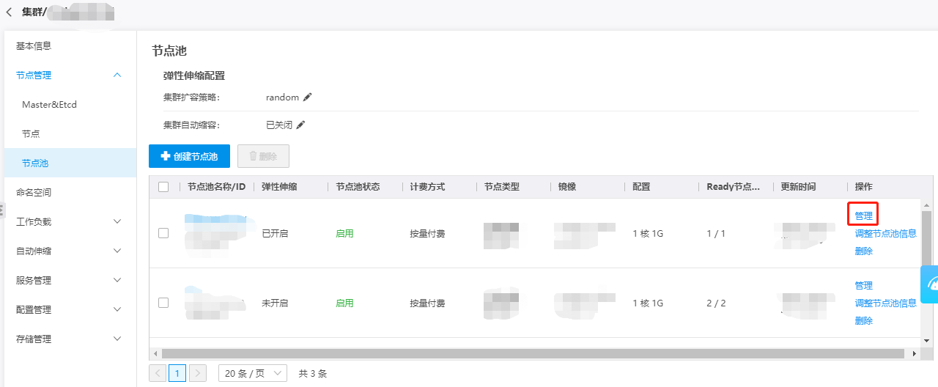Image resolution: width=938 pixels, height=387 pixels.
Task: Click the 共 3 条 total count text
Action: pos(313,373)
